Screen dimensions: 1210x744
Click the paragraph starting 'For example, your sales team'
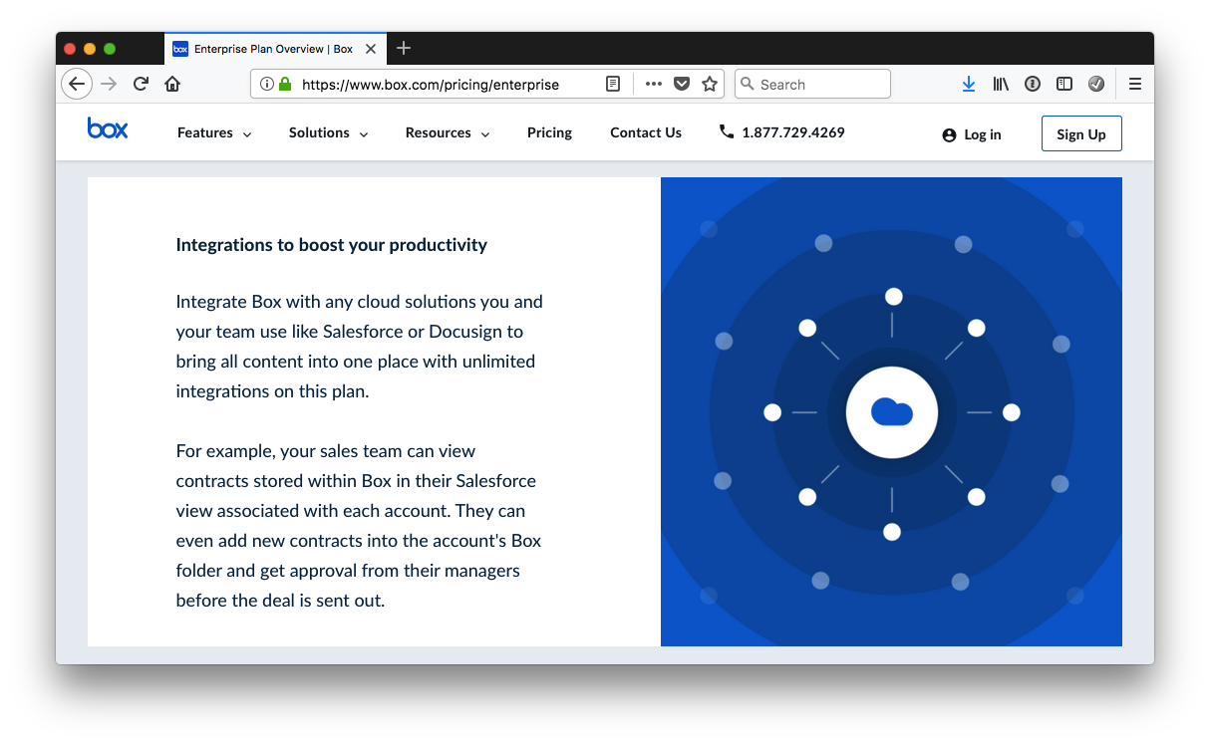tap(359, 526)
